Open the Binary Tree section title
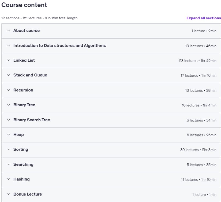Screen dimensions: 221x202 pyautogui.click(x=24, y=105)
